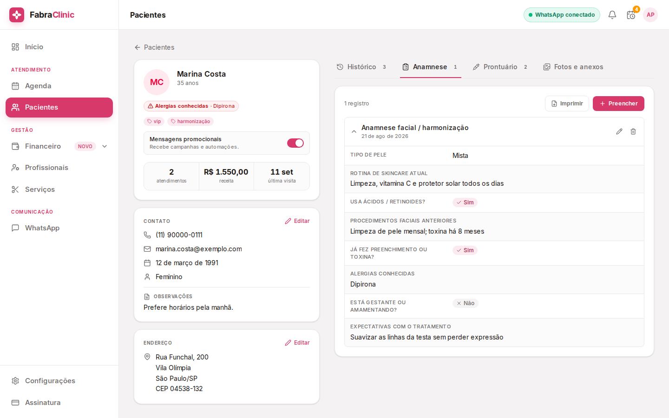This screenshot has height=418, width=669.
Task: Click the Preencher button
Action: click(x=618, y=104)
